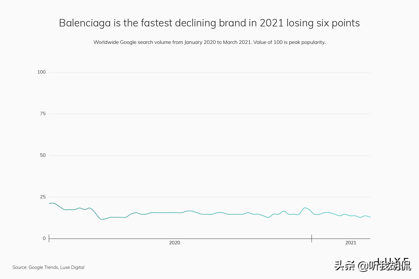Click the tick mark where 2021 begins
This screenshot has height=279, width=419.
click(312, 238)
